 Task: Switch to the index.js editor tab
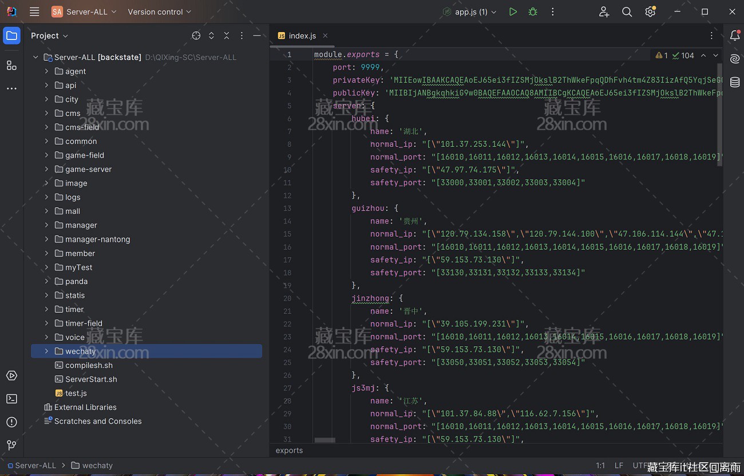pyautogui.click(x=302, y=35)
